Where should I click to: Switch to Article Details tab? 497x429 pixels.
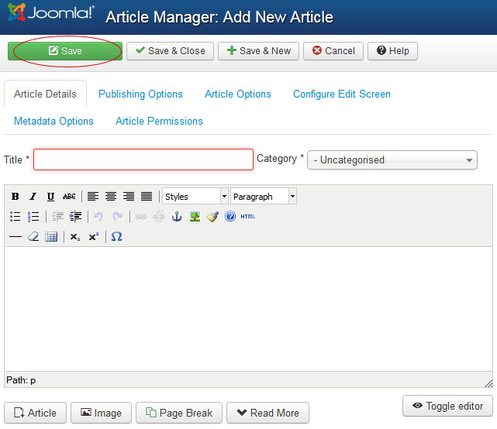(45, 94)
